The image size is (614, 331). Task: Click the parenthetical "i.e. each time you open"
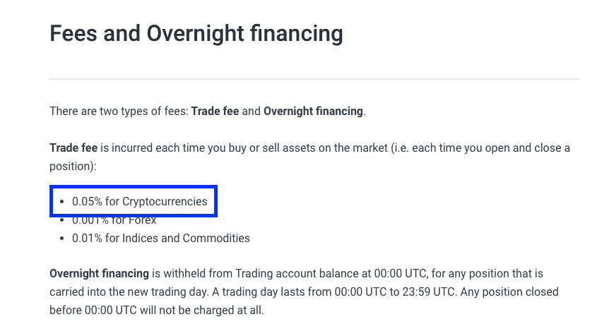click(x=460, y=149)
